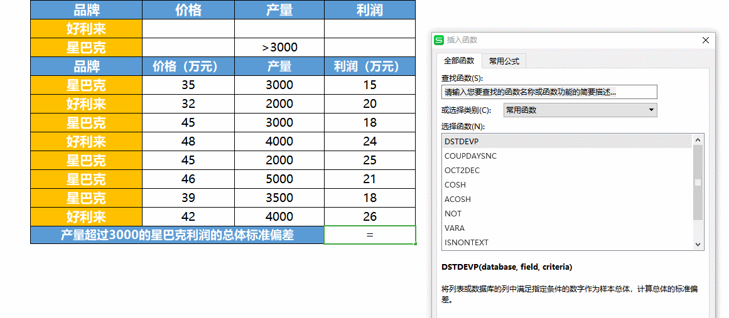Select ISNONTEXT in the function list
The image size is (729, 318).
pos(567,242)
